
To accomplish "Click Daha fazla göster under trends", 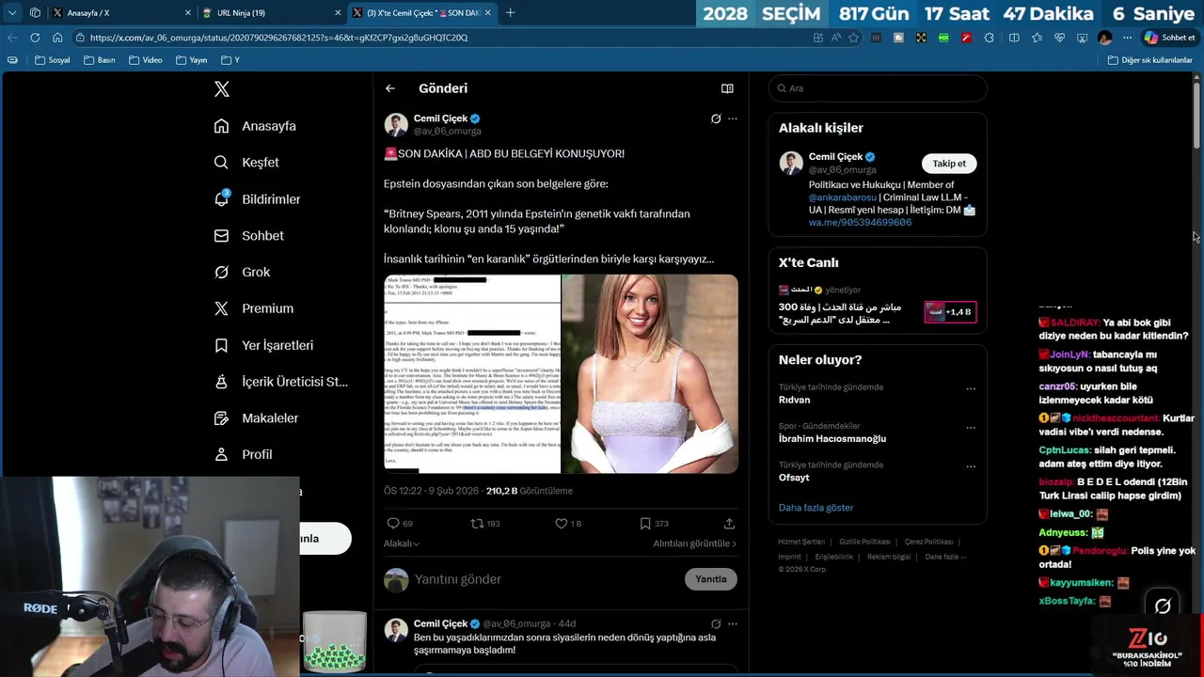I will tap(816, 508).
